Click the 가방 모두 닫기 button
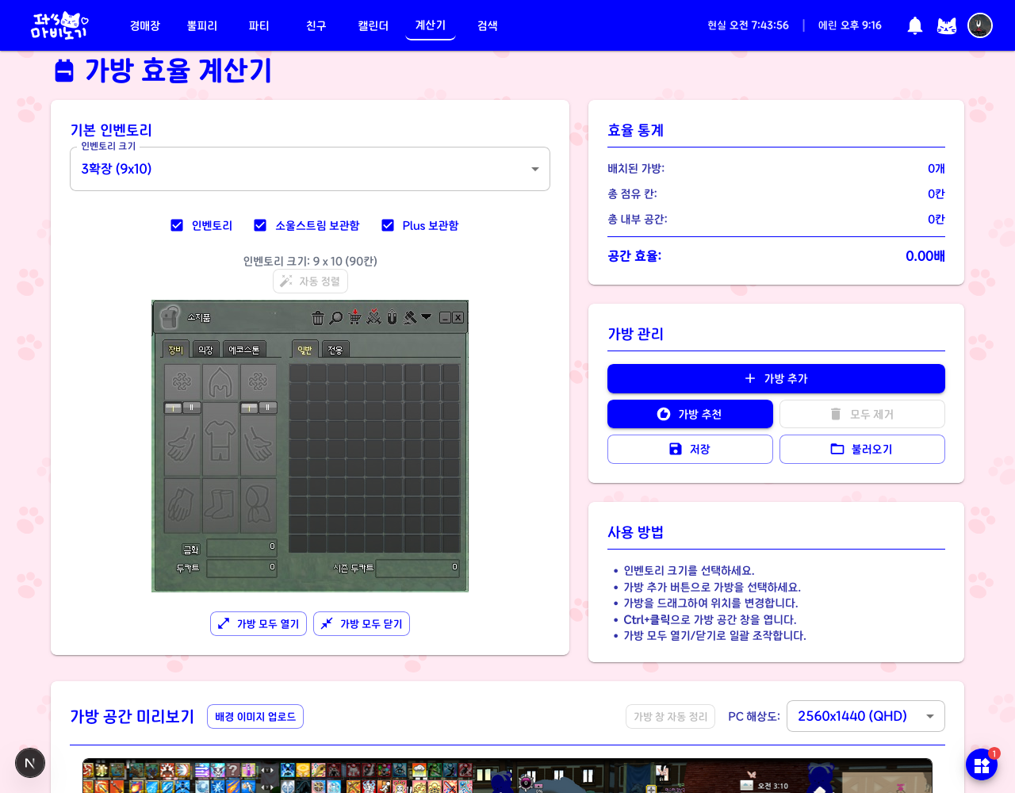Screen dimensions: 1015x793 point(362,623)
